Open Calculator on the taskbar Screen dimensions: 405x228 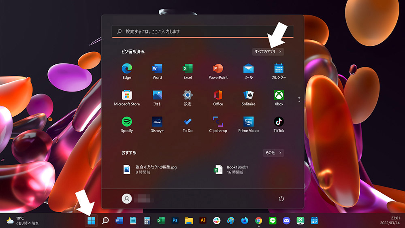click(147, 221)
